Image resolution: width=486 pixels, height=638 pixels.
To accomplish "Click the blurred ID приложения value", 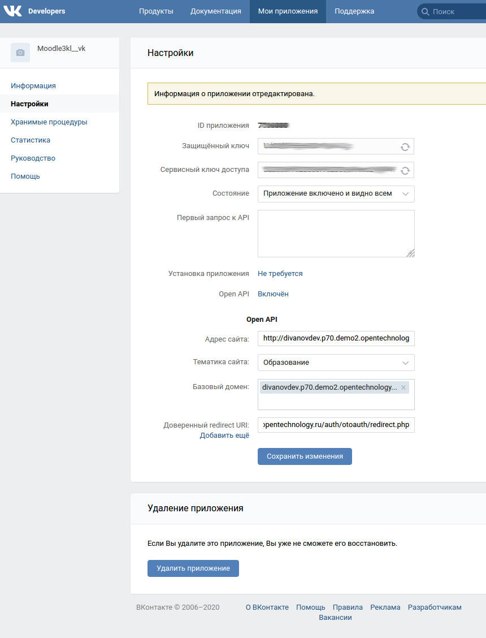I will [x=274, y=126].
